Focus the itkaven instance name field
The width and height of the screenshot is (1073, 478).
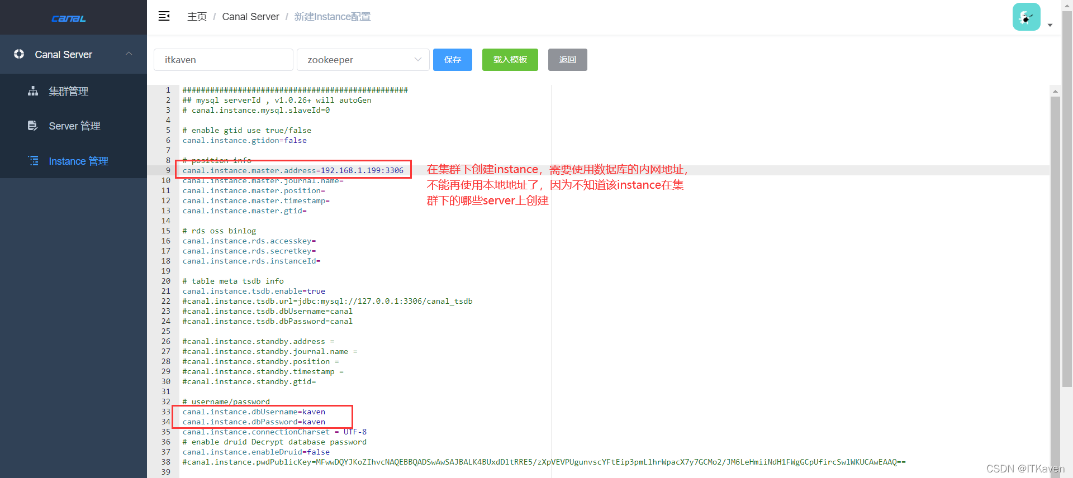(224, 60)
